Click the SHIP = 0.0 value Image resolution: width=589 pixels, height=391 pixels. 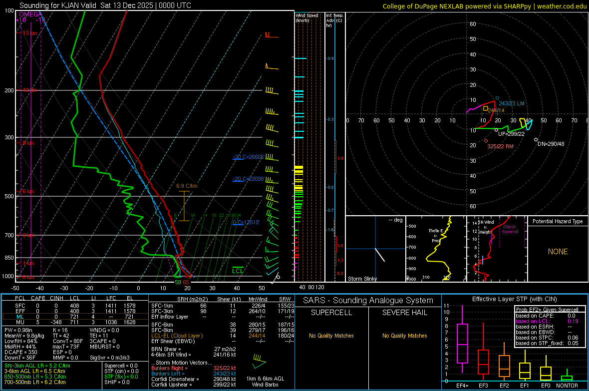tap(117, 382)
